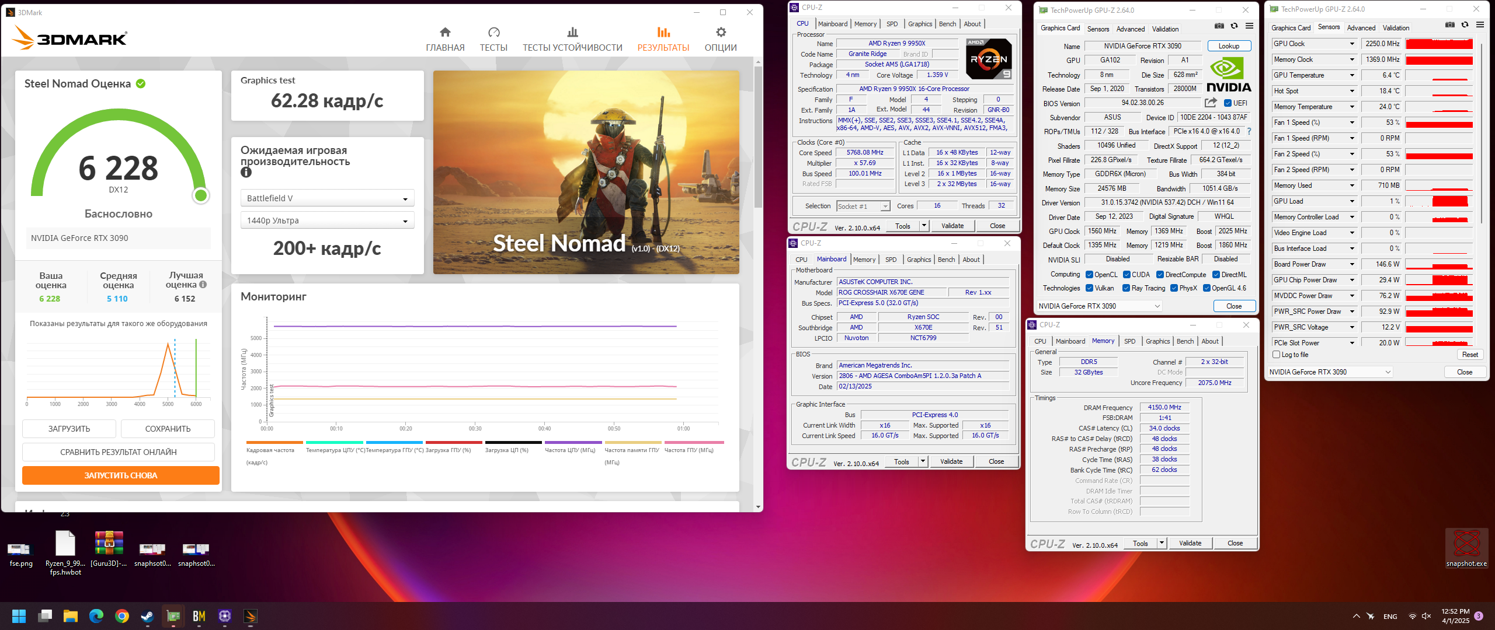
Task: Switch to Validation tab in GPU-Z Sensors window
Action: pos(1396,28)
